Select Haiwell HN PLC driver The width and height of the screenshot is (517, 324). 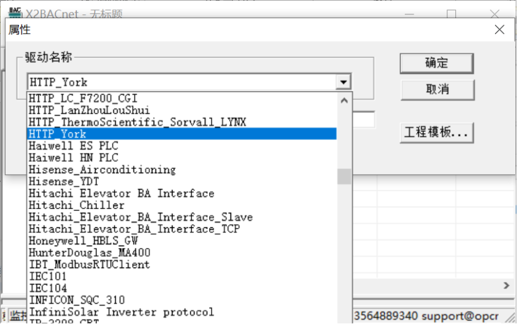(182, 158)
